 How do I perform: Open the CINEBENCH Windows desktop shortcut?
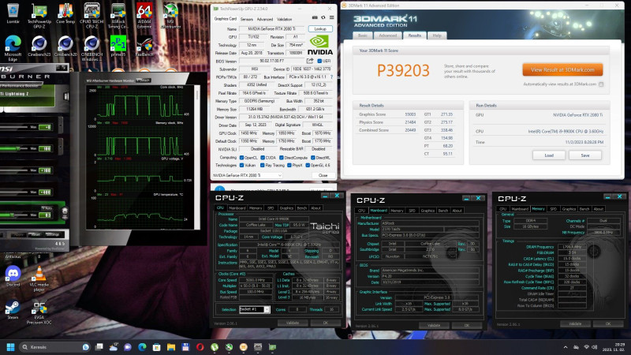coord(91,48)
